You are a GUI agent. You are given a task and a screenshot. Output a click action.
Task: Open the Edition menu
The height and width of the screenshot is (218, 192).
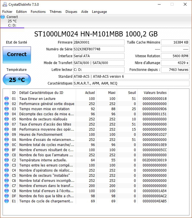tap(21, 12)
